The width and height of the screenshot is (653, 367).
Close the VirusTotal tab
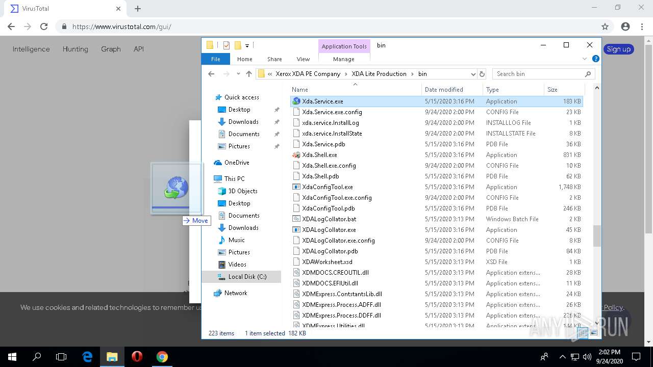118,9
